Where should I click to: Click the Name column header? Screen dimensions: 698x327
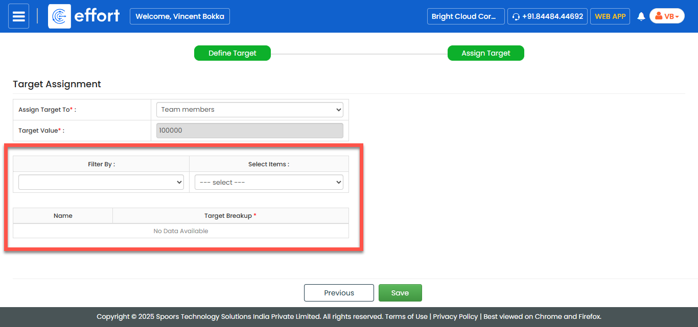pyautogui.click(x=63, y=216)
